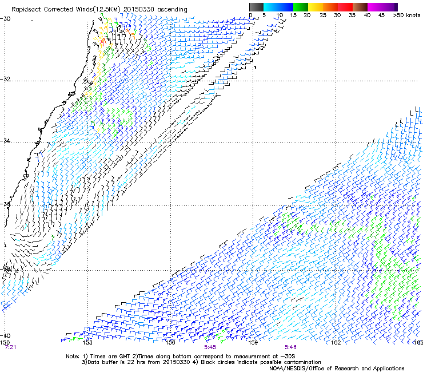Screen dimensions: 423x372
Task: Click the '>50 knots' legend label
Action: pyautogui.click(x=406, y=15)
